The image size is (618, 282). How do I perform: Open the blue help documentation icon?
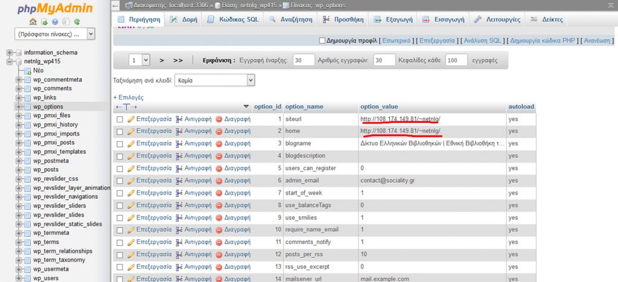pos(55,20)
